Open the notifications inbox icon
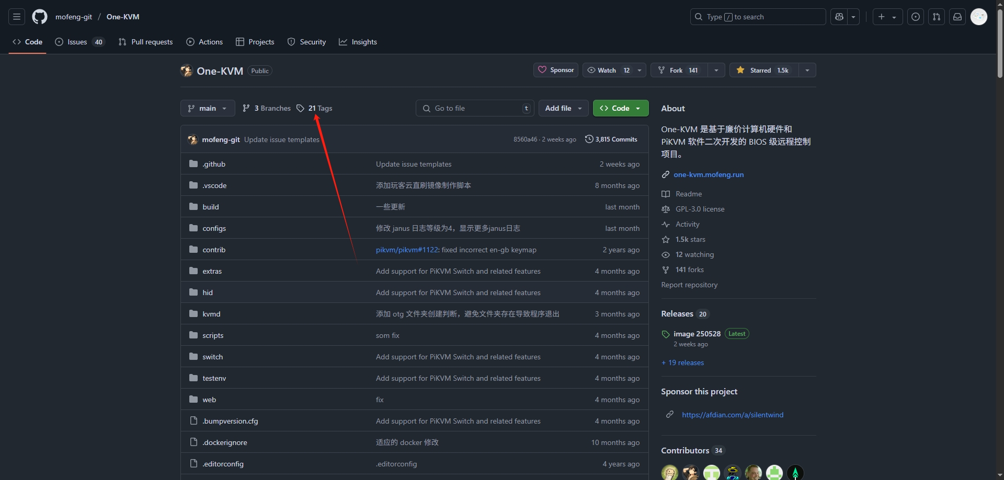 957,17
